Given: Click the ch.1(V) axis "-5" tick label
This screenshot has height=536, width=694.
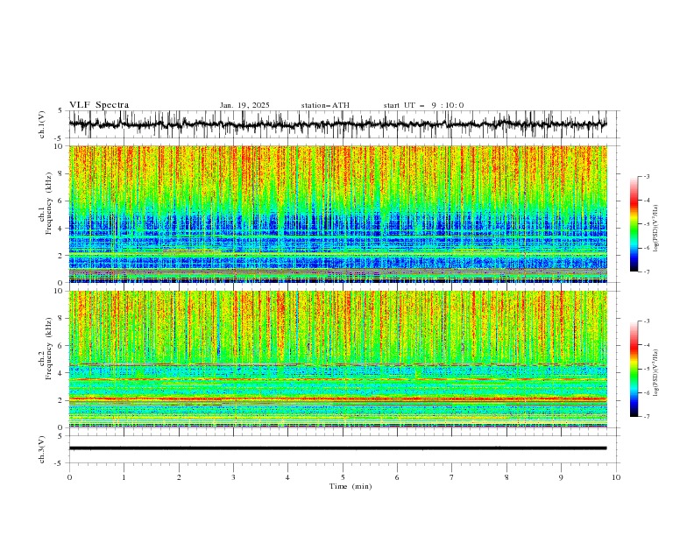Looking at the screenshot, I should (x=59, y=138).
